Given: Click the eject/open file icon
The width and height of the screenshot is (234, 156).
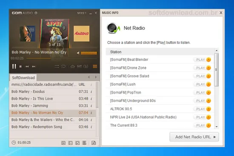Looking at the screenshot, I should [72, 66].
